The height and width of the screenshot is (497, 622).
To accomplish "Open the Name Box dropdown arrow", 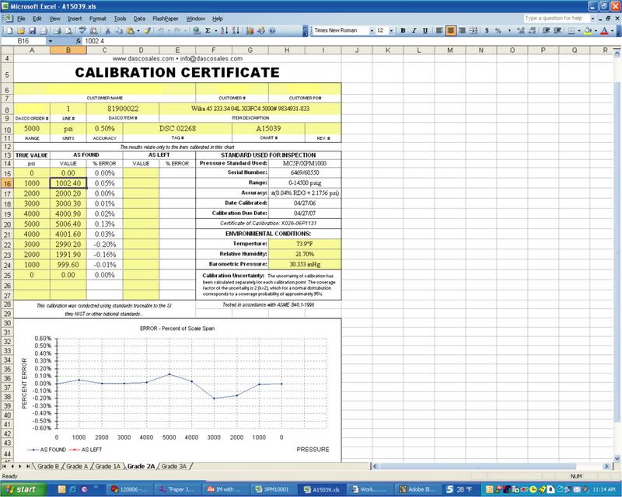I will tap(51, 40).
